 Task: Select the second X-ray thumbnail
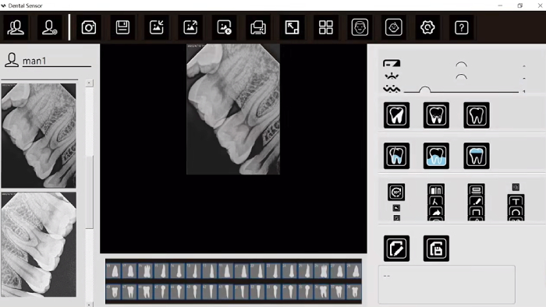click(x=39, y=245)
